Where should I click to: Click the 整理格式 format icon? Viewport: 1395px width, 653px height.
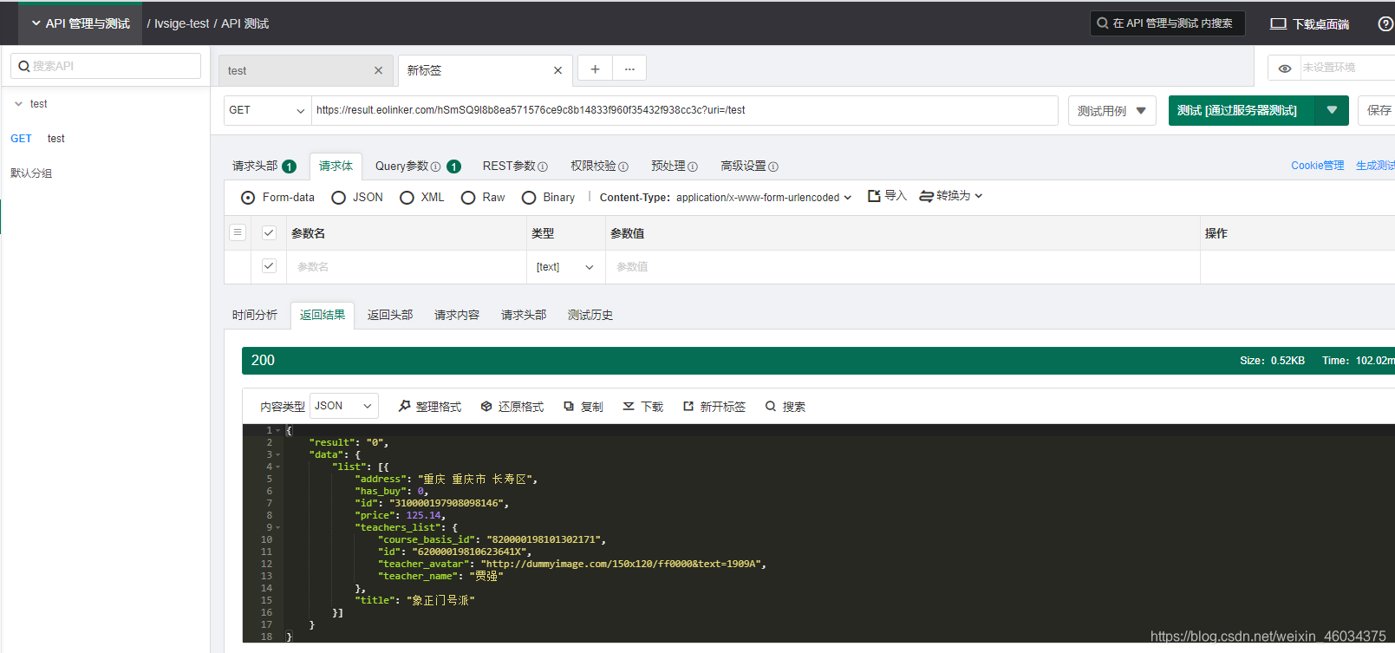click(x=405, y=406)
